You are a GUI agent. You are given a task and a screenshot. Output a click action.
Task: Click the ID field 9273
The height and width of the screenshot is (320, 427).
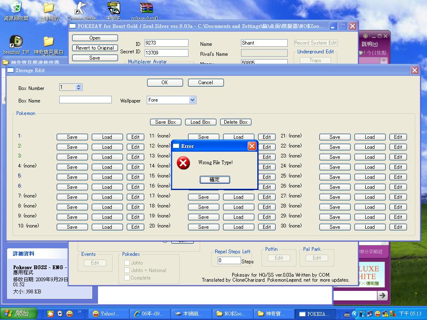[167, 43]
